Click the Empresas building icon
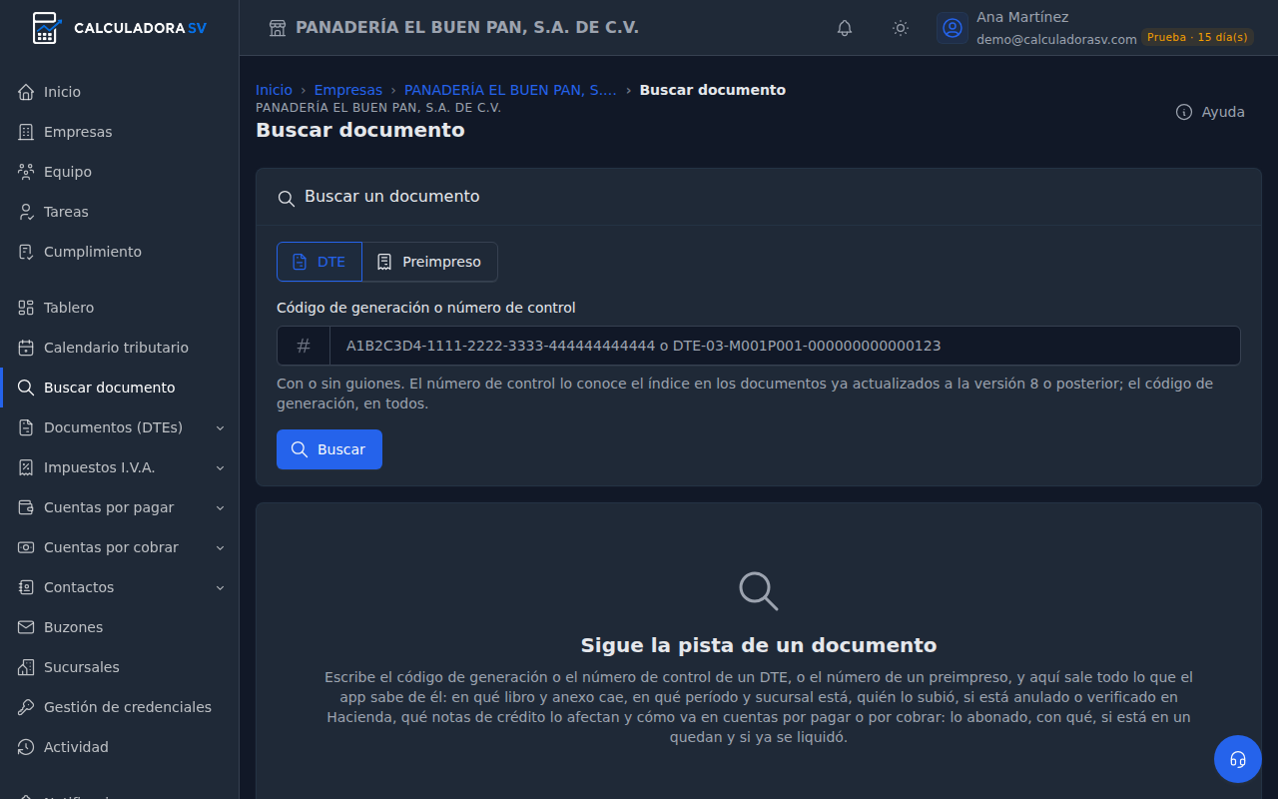Image resolution: width=1278 pixels, height=799 pixels. 26,132
